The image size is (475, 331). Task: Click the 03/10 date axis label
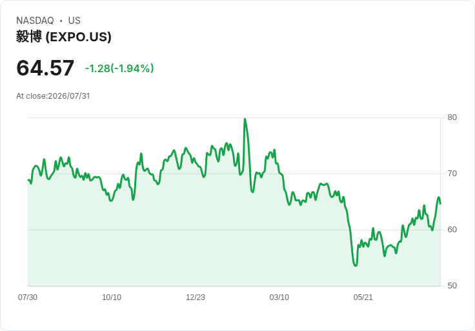(279, 297)
